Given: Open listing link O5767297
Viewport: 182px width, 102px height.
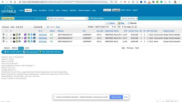Looking at the screenshot, I should [43, 35].
